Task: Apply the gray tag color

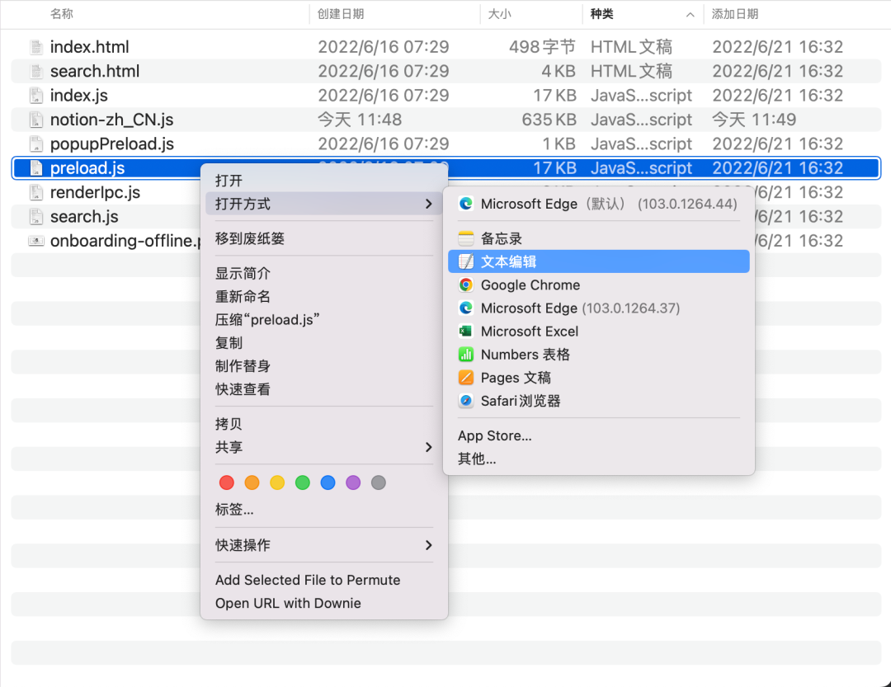Action: click(379, 482)
